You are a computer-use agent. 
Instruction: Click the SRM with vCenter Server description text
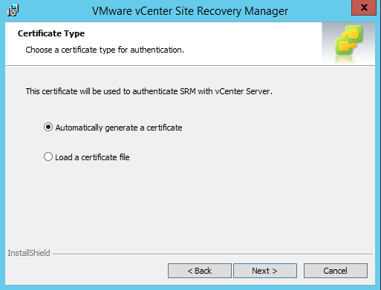click(149, 91)
